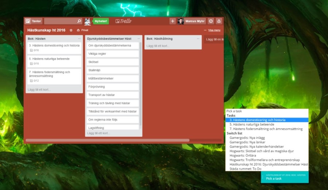Switch list to Hogwarts: Örtlära
The width and height of the screenshot is (328, 190).
(242, 155)
